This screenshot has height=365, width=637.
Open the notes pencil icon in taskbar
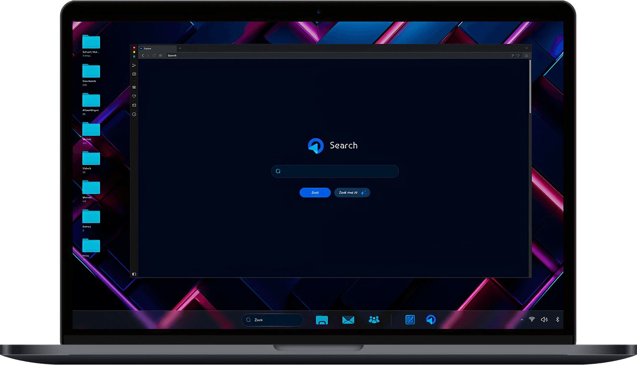410,320
